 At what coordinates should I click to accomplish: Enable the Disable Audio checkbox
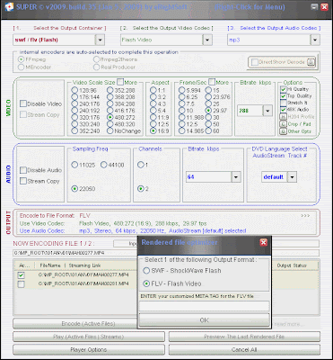[23, 170]
